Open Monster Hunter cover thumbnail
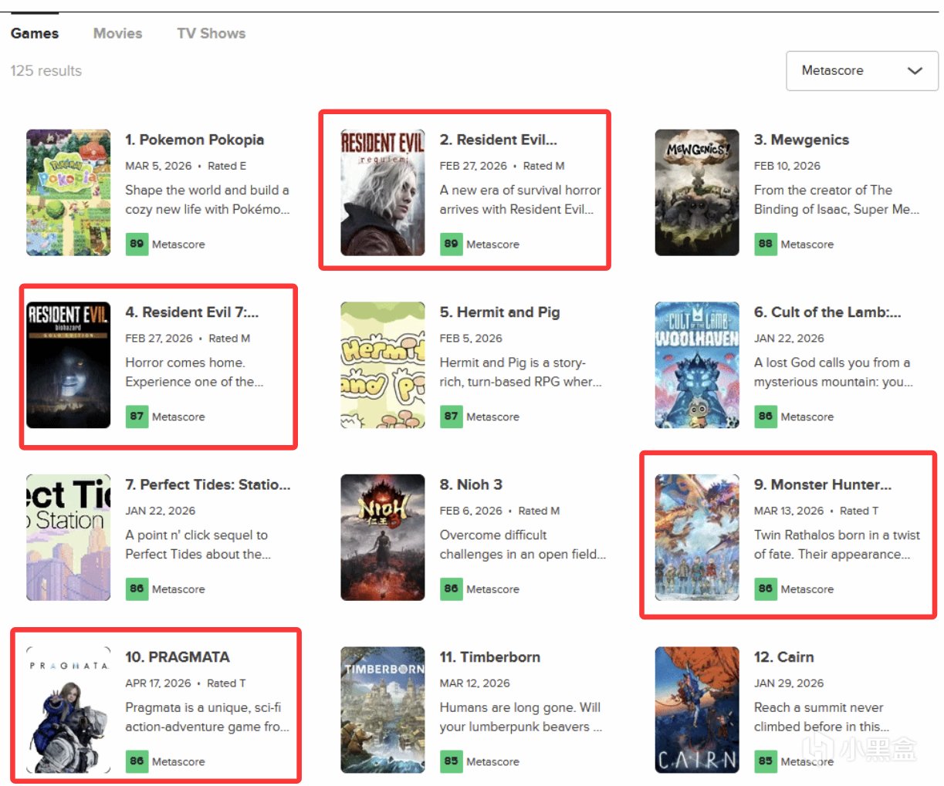Image resolution: width=944 pixels, height=786 pixels. coord(697,537)
